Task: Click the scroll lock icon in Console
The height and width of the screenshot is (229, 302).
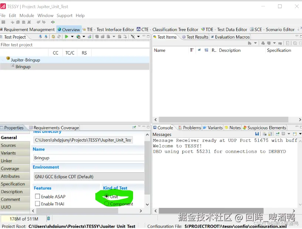Action: point(270,134)
